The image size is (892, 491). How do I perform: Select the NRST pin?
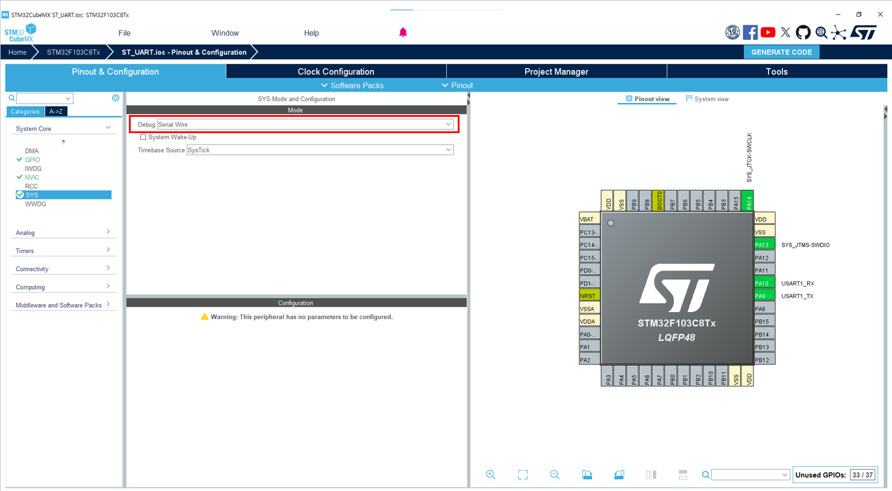coord(590,296)
